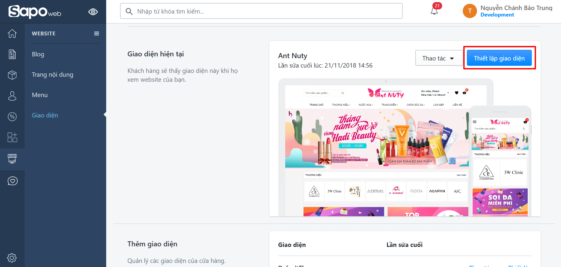
Task: Click the Giao diện hiện tại heading
Action: [155, 54]
